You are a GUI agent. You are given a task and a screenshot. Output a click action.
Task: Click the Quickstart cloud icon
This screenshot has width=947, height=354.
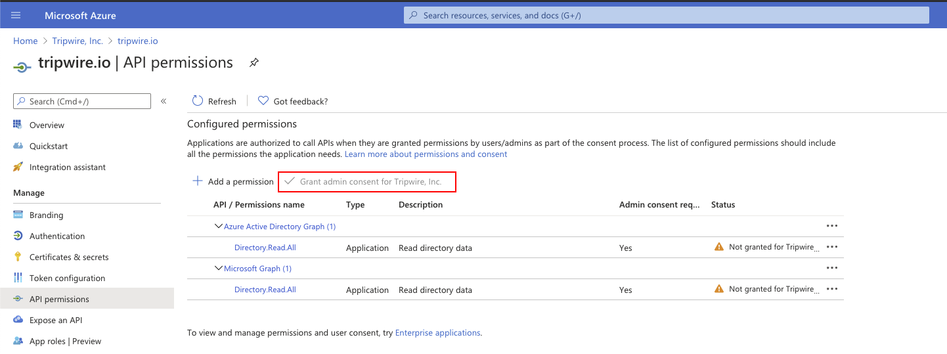tap(18, 146)
